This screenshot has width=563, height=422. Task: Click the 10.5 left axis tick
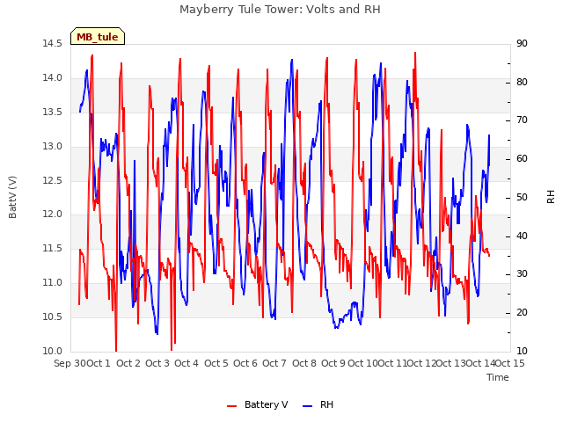[x=52, y=316]
